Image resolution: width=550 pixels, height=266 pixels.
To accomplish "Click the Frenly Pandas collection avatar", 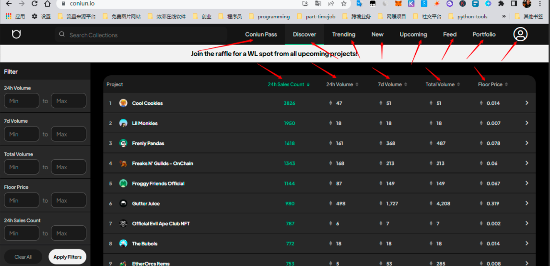I will click(123, 143).
